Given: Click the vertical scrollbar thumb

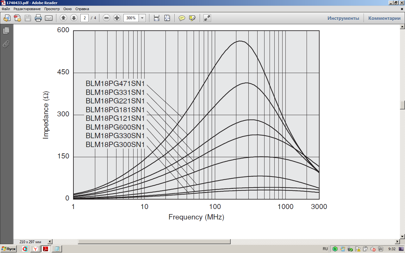Looking at the screenshot, I should (x=402, y=105).
